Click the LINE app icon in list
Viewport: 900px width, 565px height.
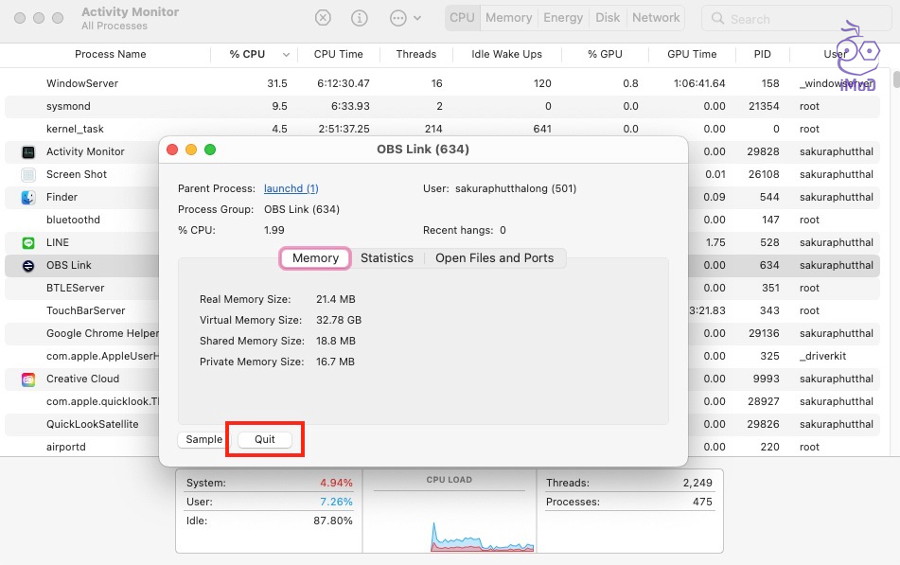[x=28, y=242]
